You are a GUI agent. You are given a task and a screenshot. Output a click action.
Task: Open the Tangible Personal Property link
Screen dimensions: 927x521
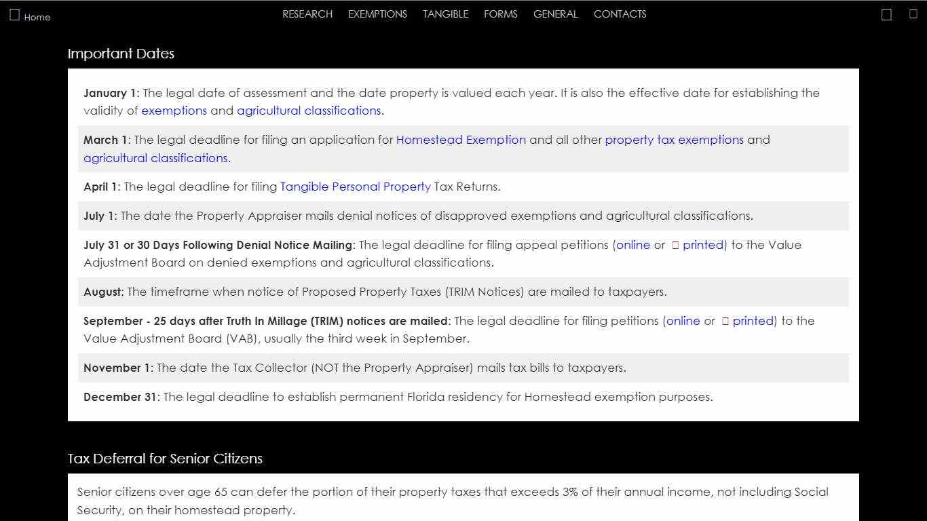355,187
